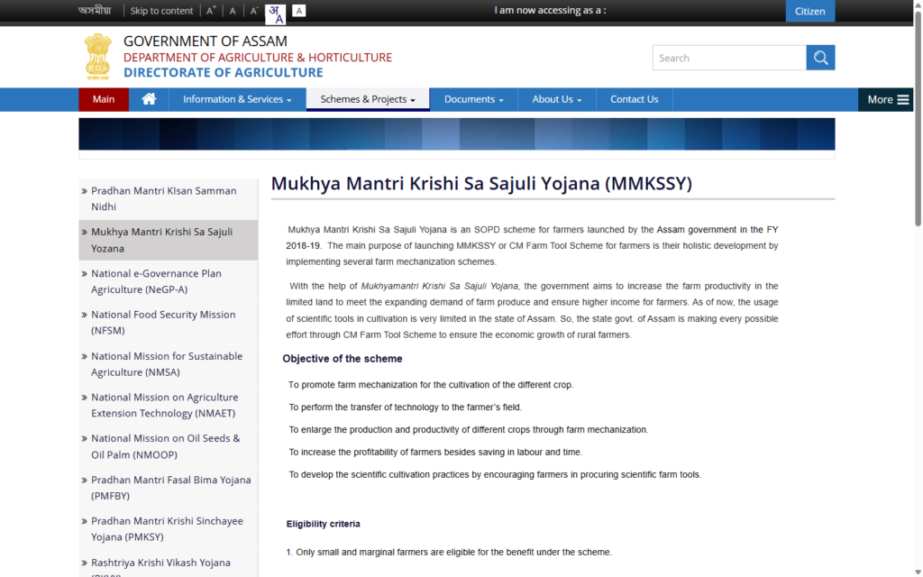Select the default font size icon (A)
The width and height of the screenshot is (923, 577).
pyautogui.click(x=232, y=11)
